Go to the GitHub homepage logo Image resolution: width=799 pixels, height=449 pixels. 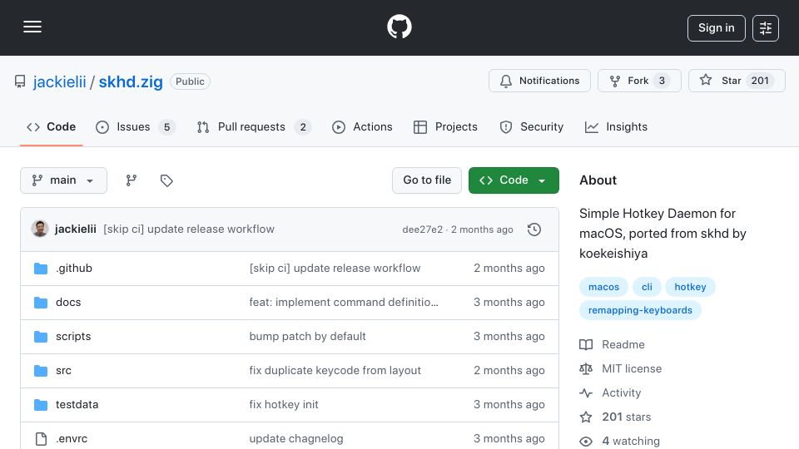[x=399, y=27]
